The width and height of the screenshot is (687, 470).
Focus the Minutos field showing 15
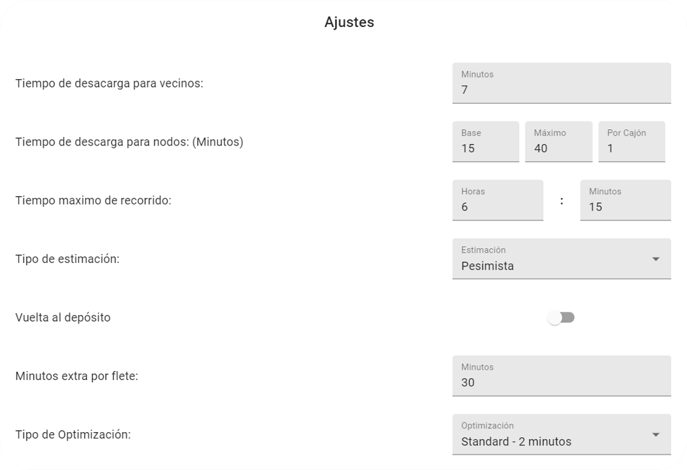coord(625,200)
